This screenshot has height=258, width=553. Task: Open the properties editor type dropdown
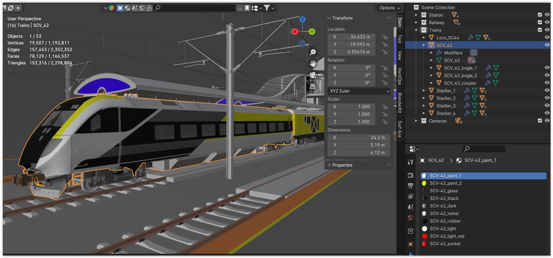point(414,149)
